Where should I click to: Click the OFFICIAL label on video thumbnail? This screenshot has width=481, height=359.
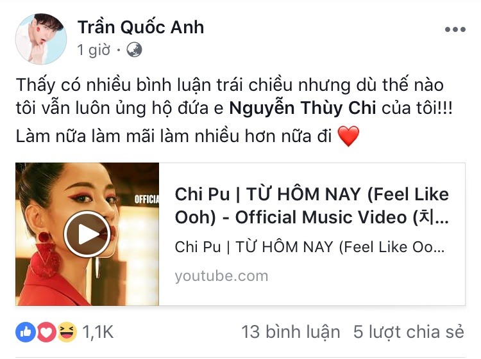[x=147, y=200]
